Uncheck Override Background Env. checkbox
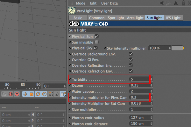The image size is (191, 127). [131, 54]
